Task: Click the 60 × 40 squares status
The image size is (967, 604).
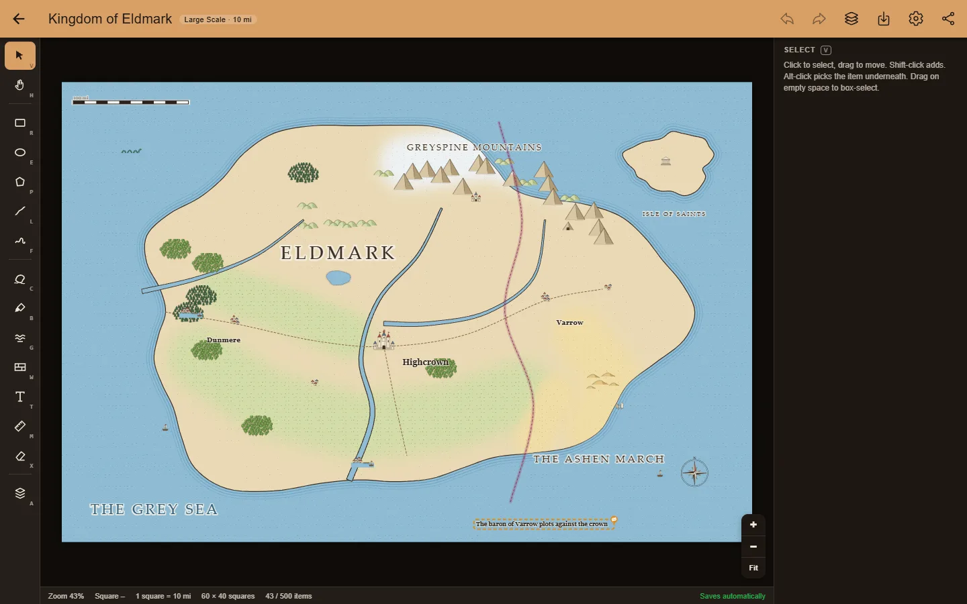Action: (228, 596)
